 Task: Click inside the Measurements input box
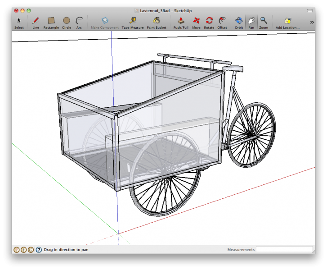(x=284, y=249)
